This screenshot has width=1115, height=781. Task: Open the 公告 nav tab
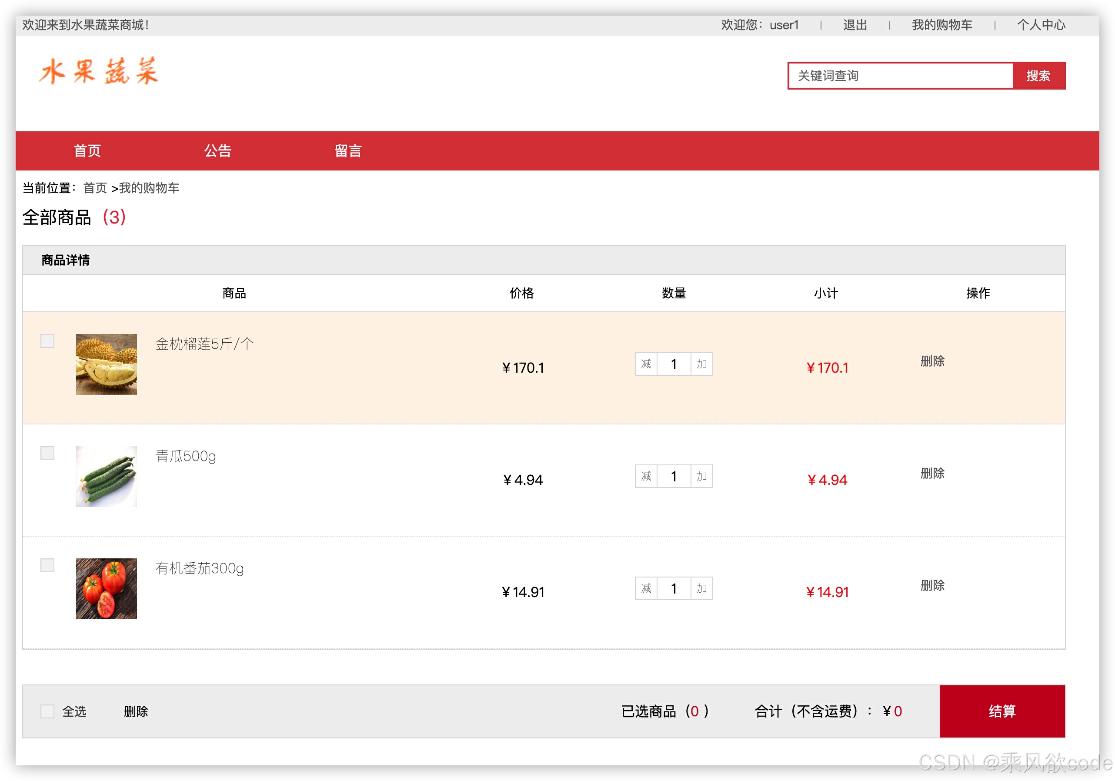(217, 150)
